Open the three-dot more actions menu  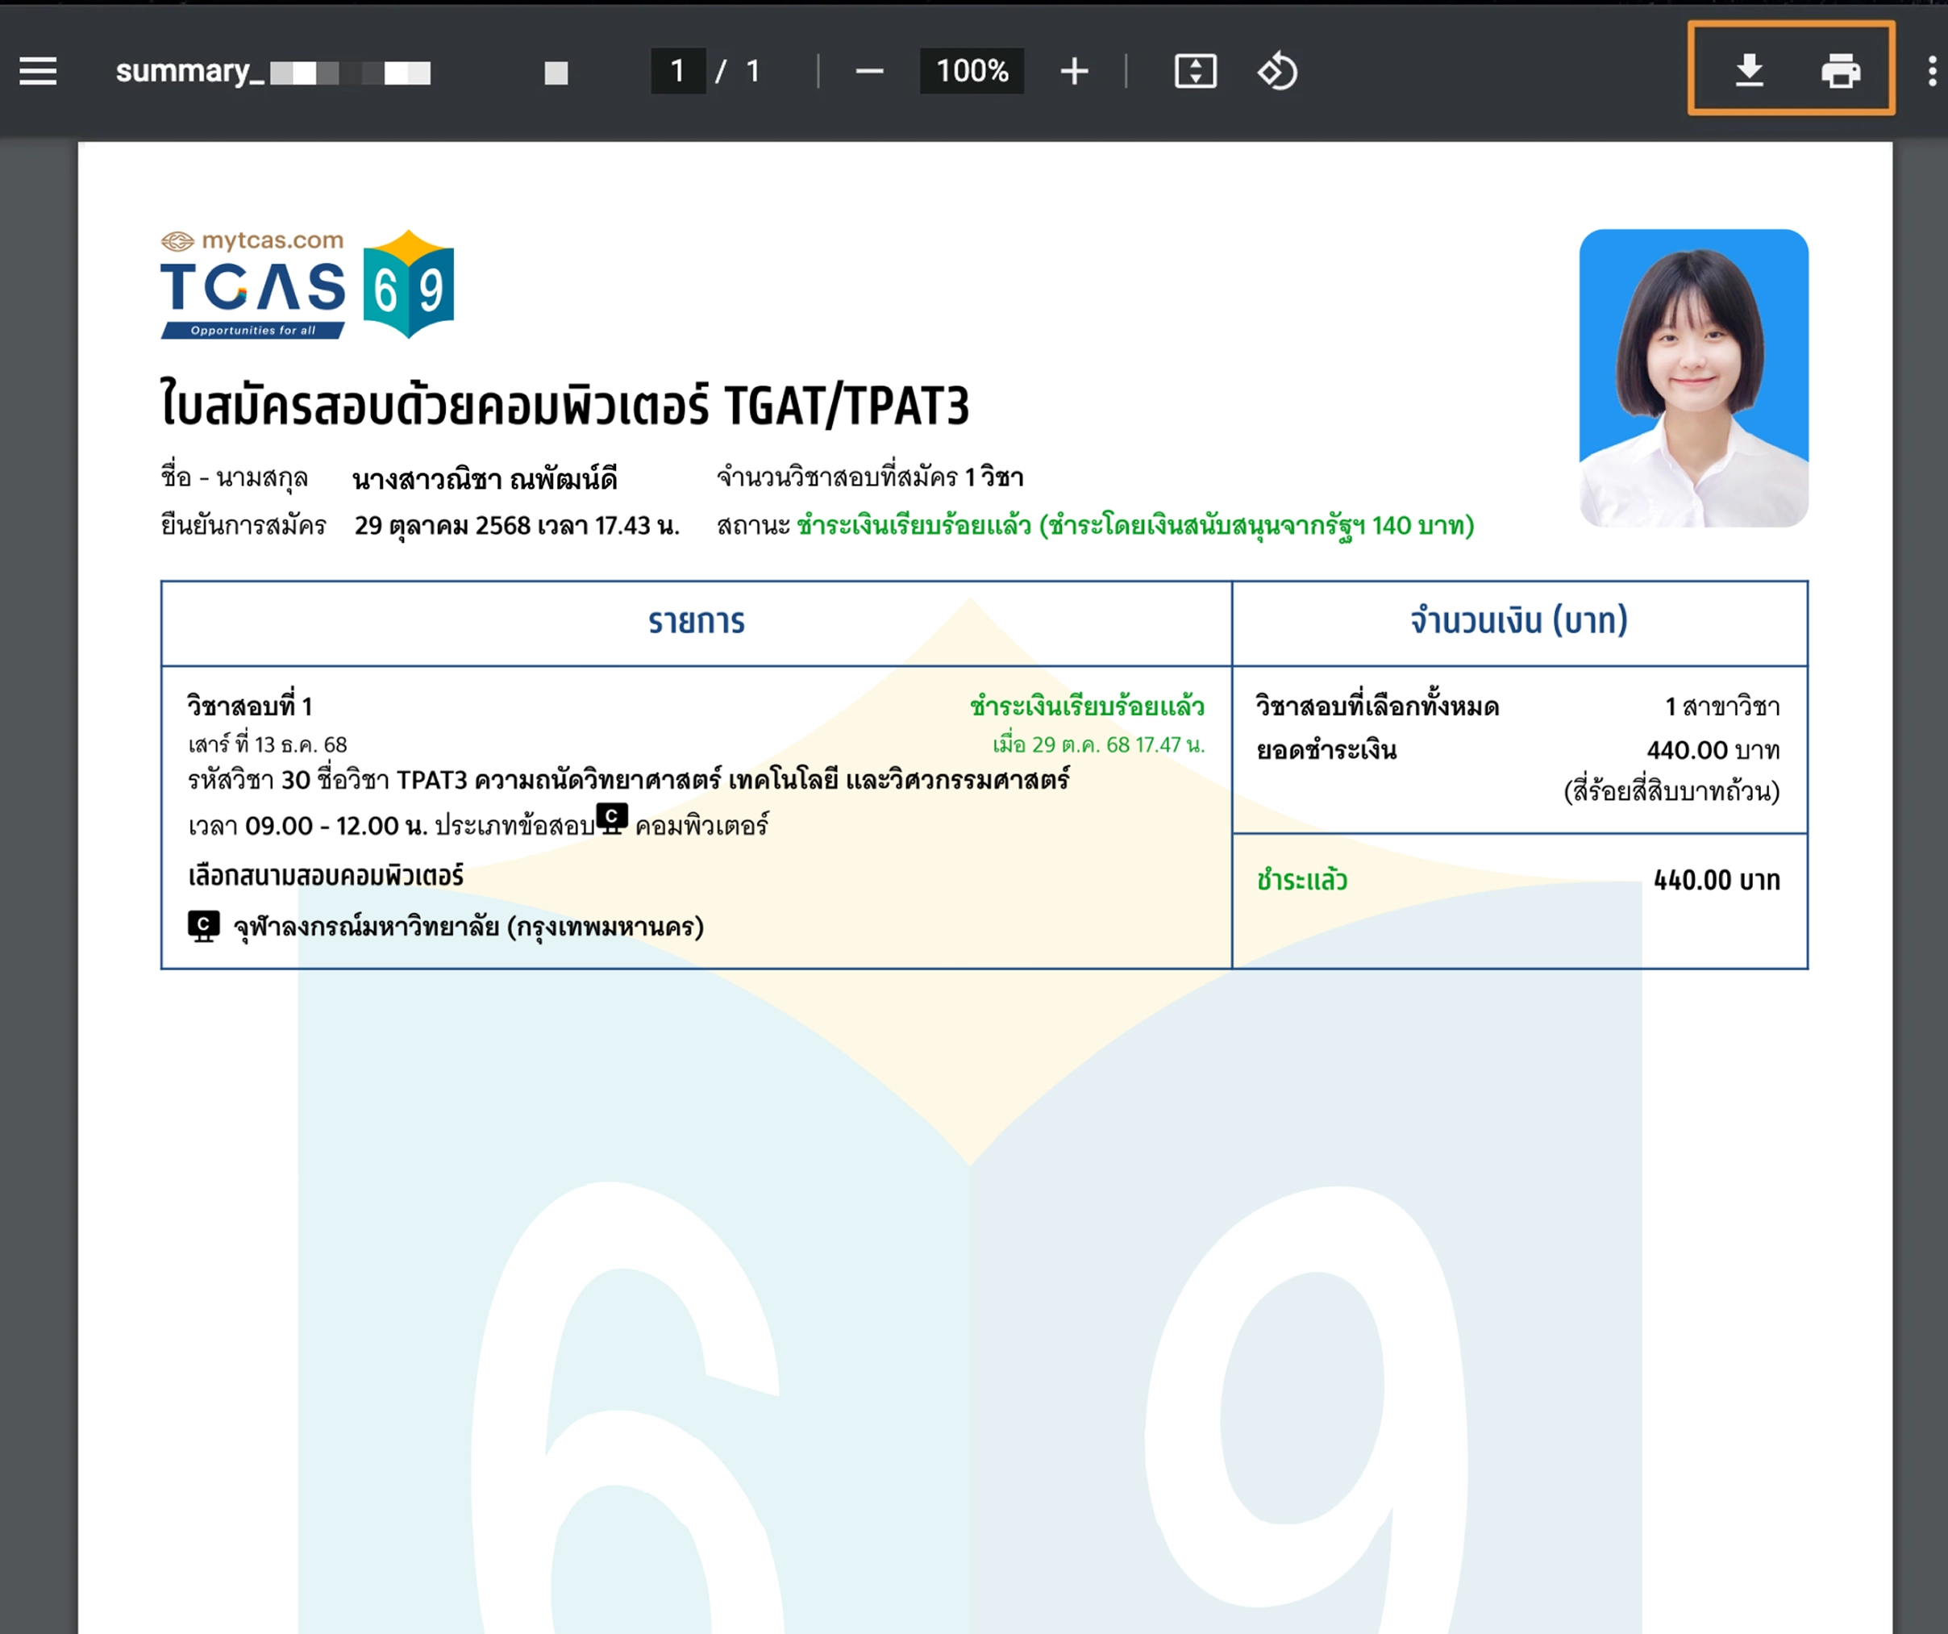coord(1931,72)
